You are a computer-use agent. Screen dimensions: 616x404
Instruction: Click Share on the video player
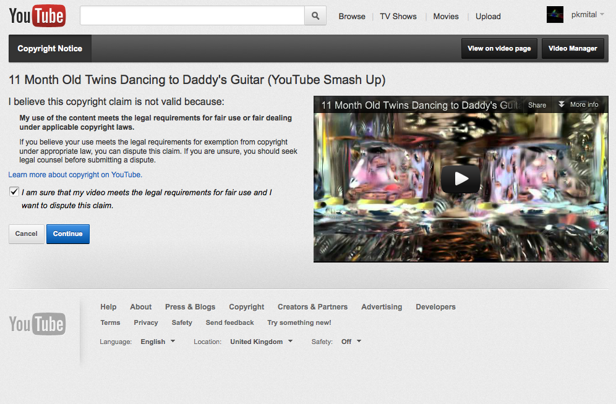click(537, 105)
